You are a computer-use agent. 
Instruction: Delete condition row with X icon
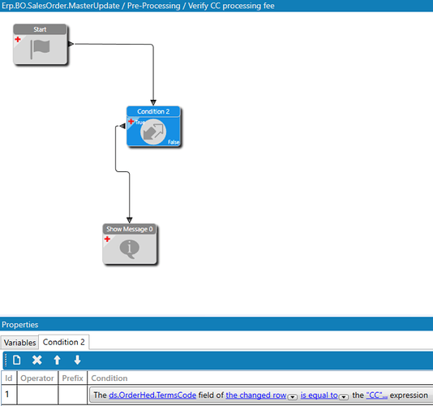[x=37, y=360]
